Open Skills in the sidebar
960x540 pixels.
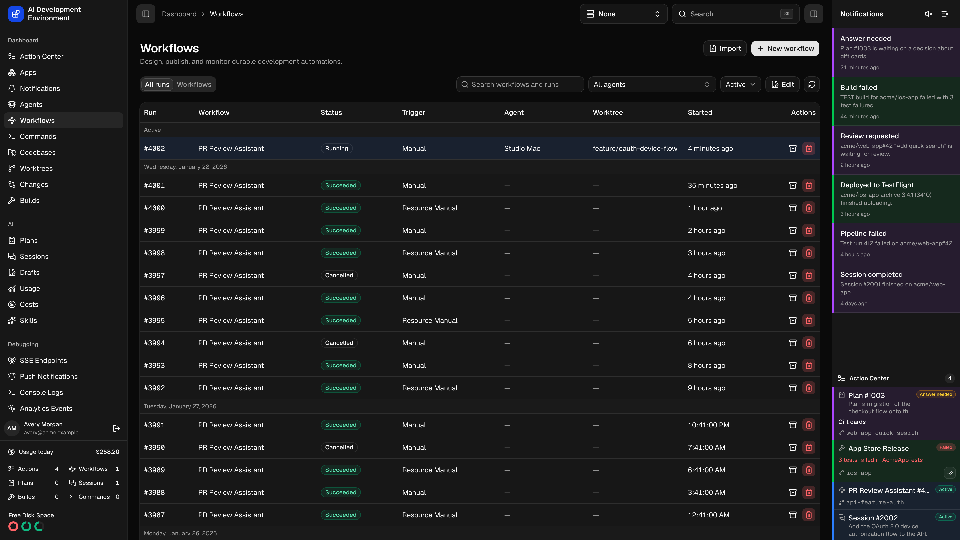64,320
